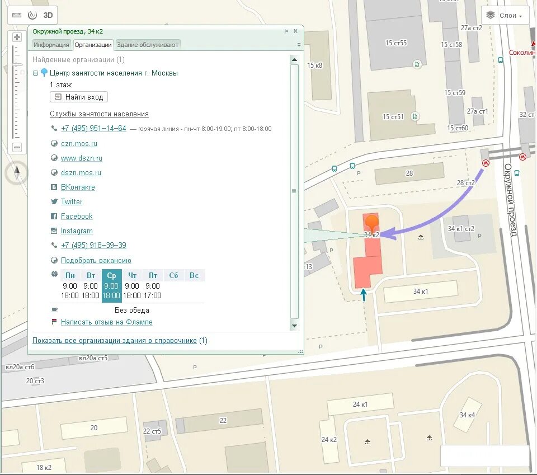Open the Информация tab
This screenshot has width=537, height=475.
(x=51, y=45)
